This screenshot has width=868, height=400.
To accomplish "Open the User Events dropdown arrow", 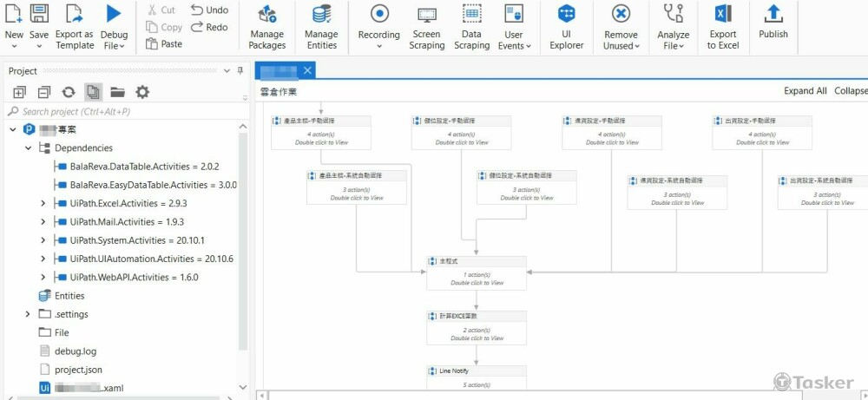I will coord(528,47).
